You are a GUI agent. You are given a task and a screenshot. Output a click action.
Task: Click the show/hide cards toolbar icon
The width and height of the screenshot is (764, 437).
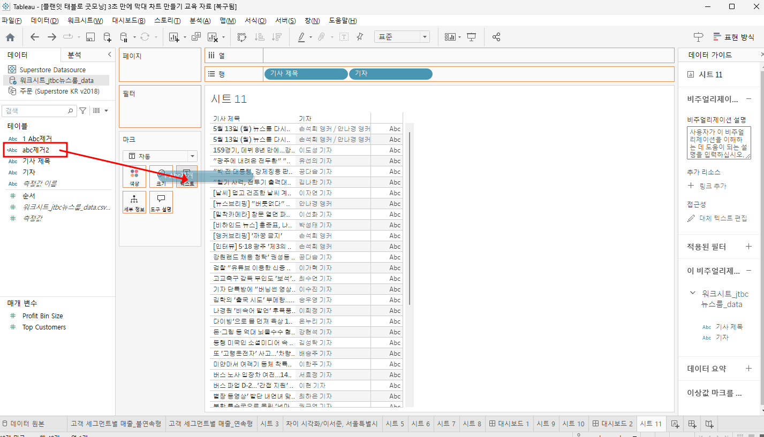point(450,37)
